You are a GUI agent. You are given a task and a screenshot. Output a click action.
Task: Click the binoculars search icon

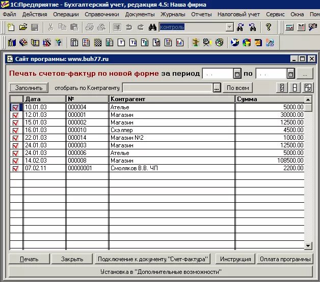(152, 27)
